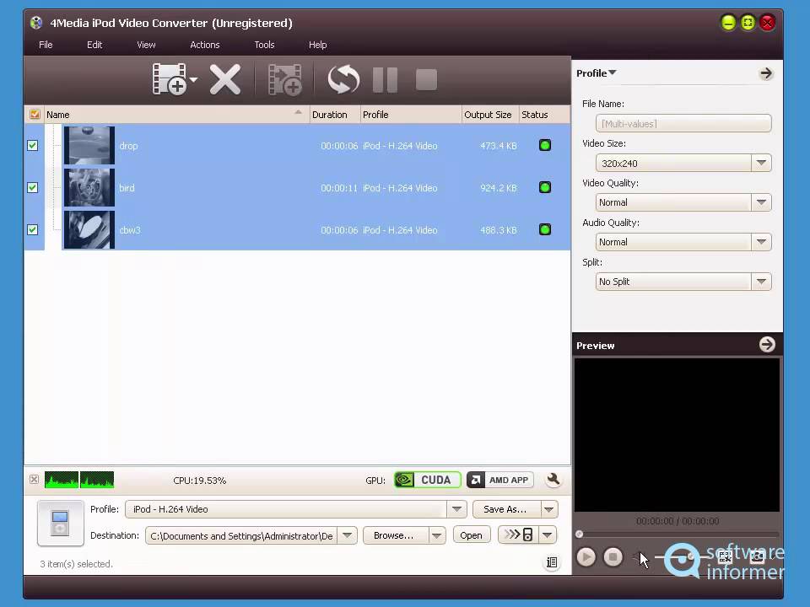Open settings with the wrench icon
The height and width of the screenshot is (607, 810).
pyautogui.click(x=553, y=480)
